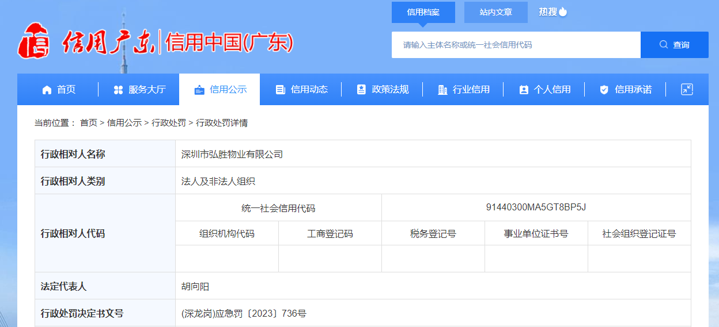This screenshot has height=327, width=719.
Task: Switch to the 站内文章 search tab
Action: tap(496, 12)
